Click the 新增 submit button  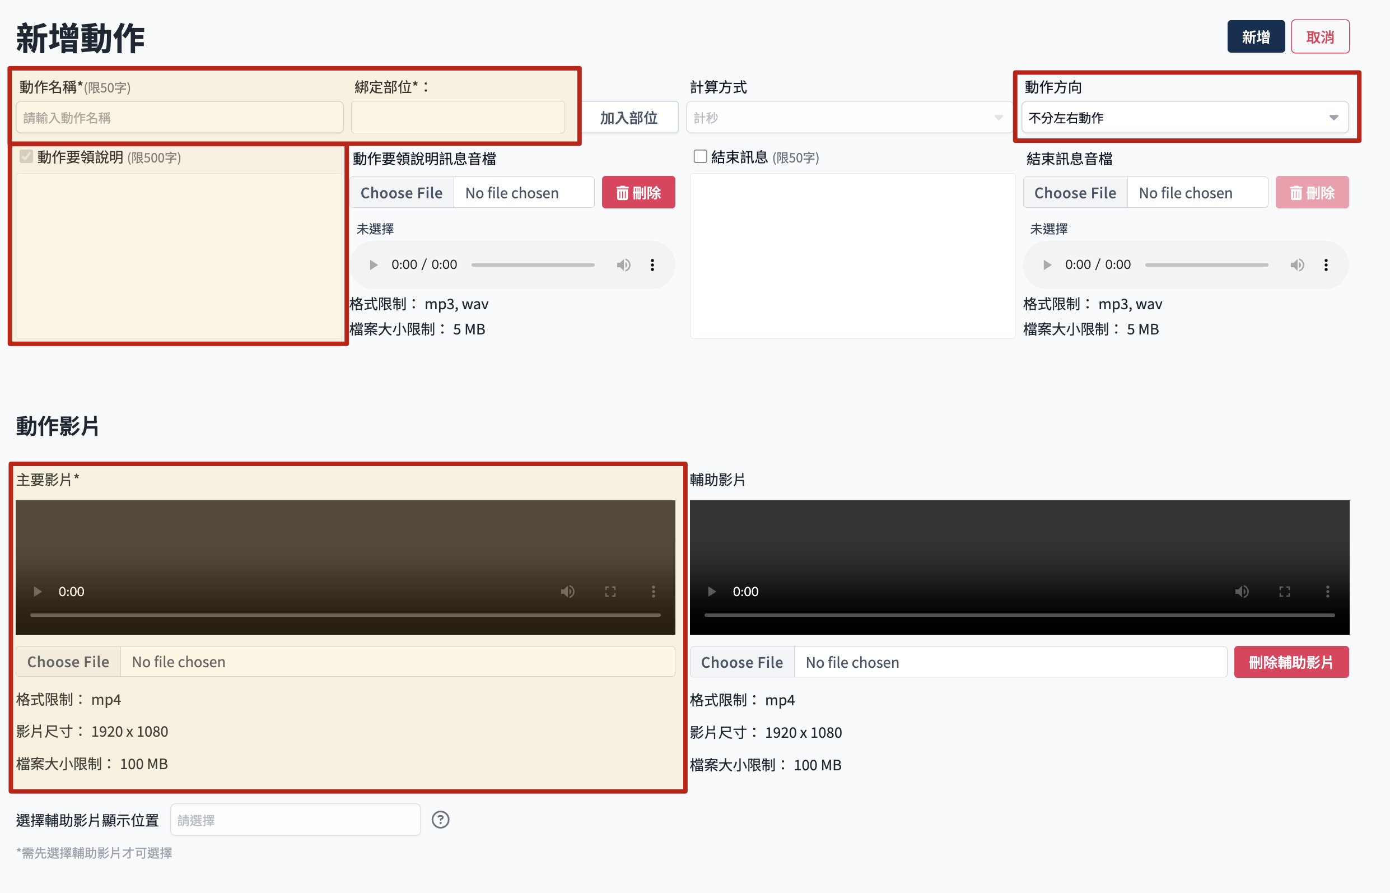click(x=1256, y=37)
